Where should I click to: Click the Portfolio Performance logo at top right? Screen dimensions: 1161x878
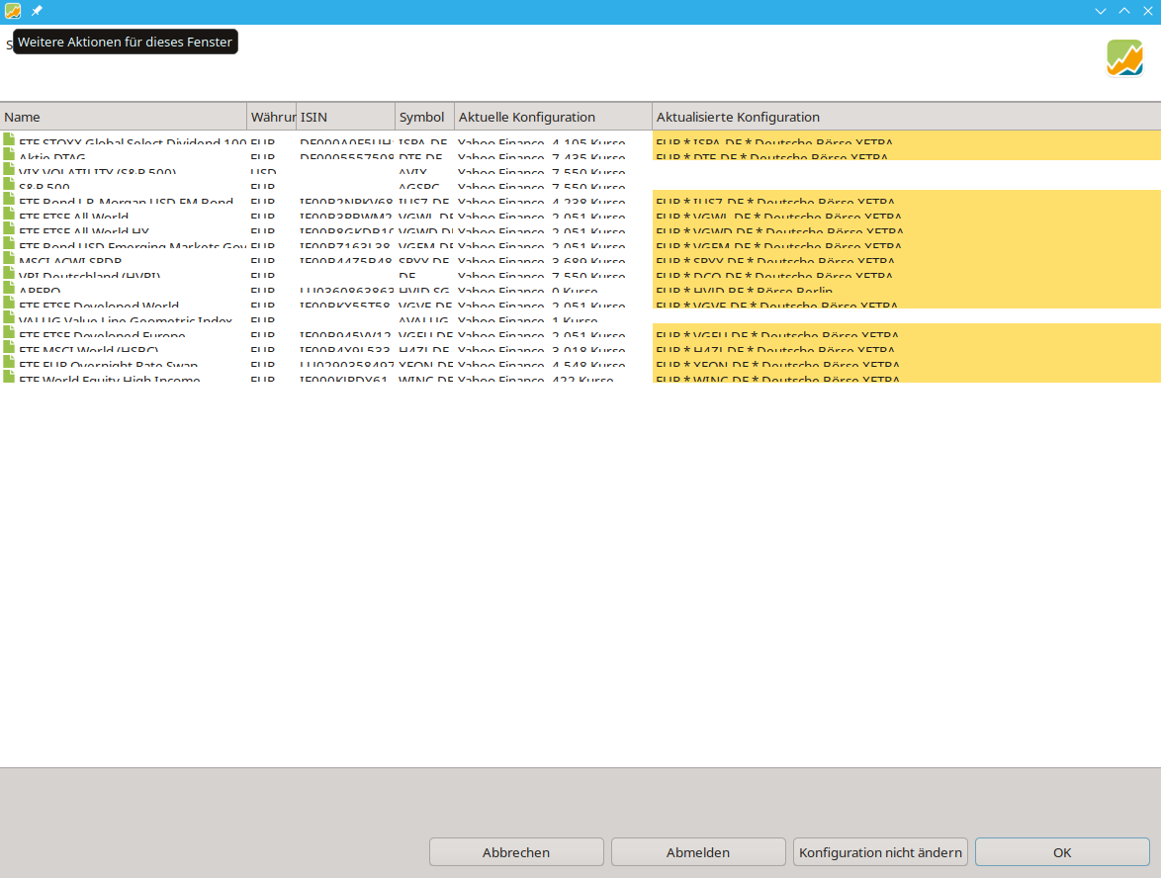pyautogui.click(x=1124, y=58)
